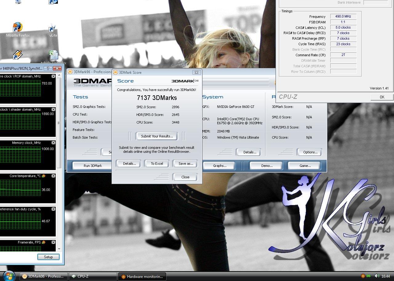Click scroll-up arrow in hardware monitoring
394x281 pixels.
59,76
